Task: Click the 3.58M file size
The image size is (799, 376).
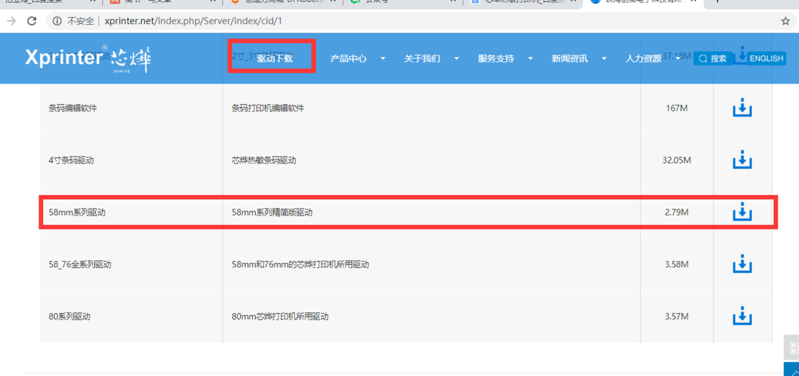Action: 677,265
